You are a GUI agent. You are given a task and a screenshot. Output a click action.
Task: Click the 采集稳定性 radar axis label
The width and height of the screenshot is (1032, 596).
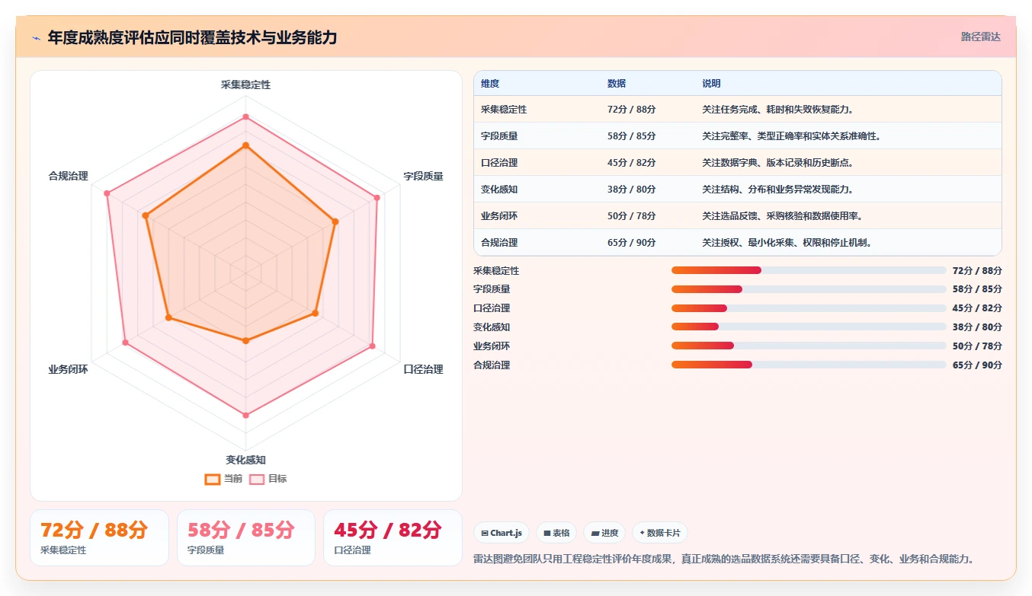point(245,84)
